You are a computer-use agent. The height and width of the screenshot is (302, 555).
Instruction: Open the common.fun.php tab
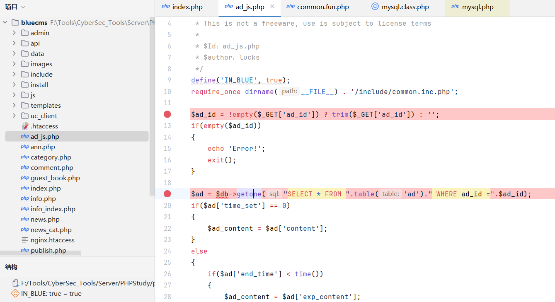coord(322,7)
